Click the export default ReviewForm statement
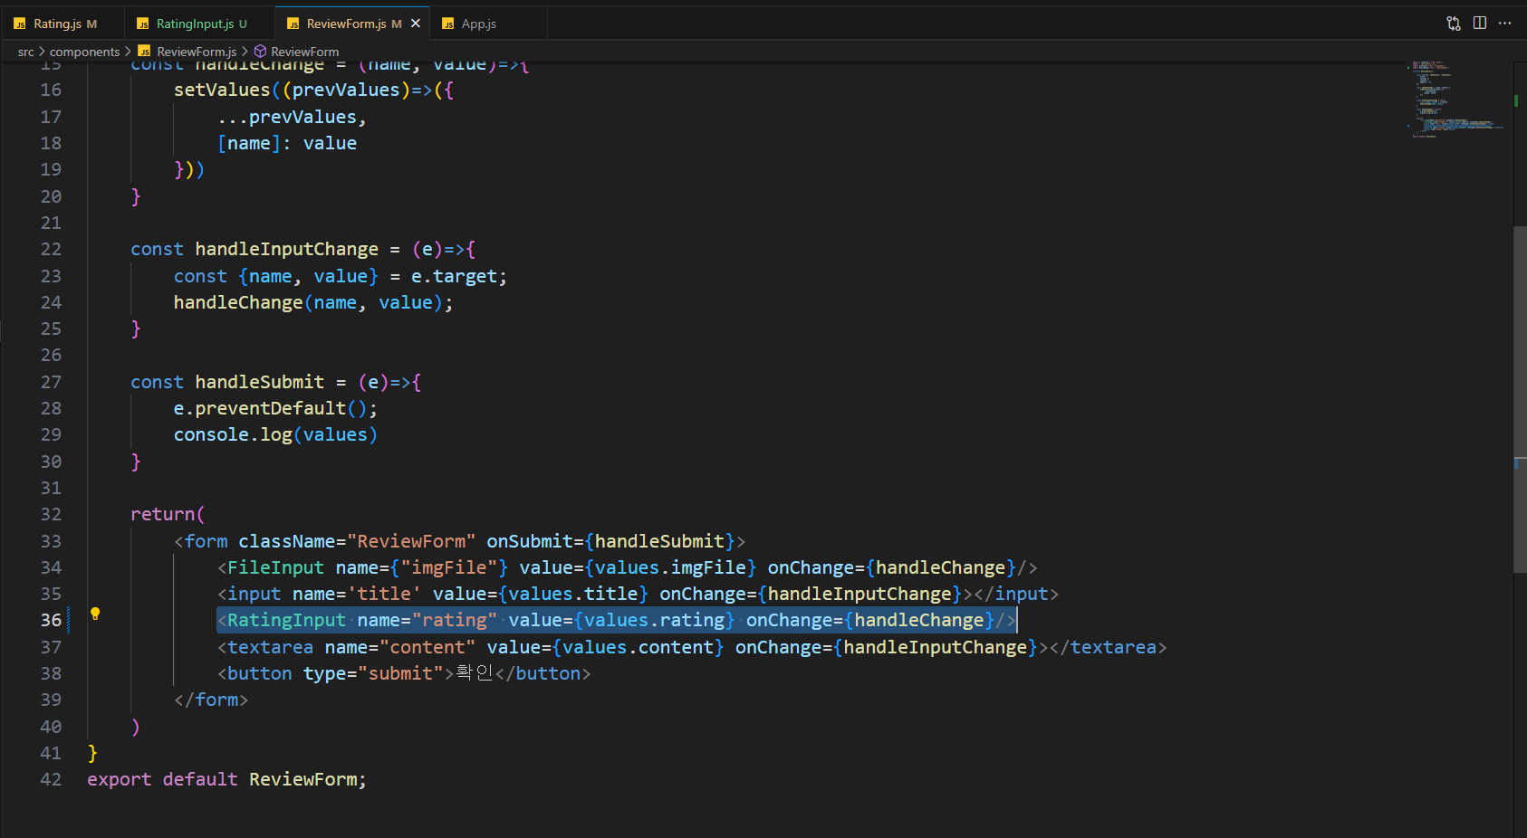Viewport: 1527px width, 838px height. (227, 780)
